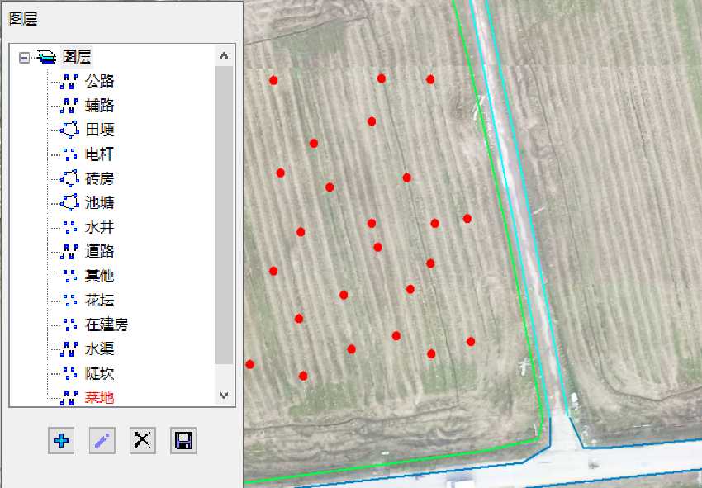Click the polygon icon beside 田埂

(x=69, y=130)
